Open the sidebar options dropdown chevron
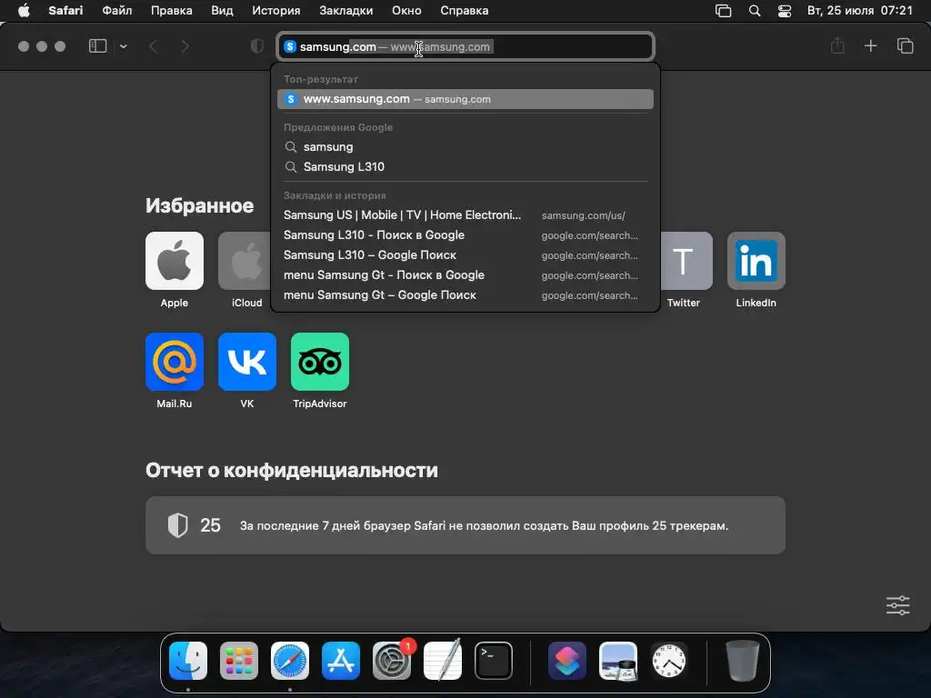The image size is (931, 698). pyautogui.click(x=123, y=46)
